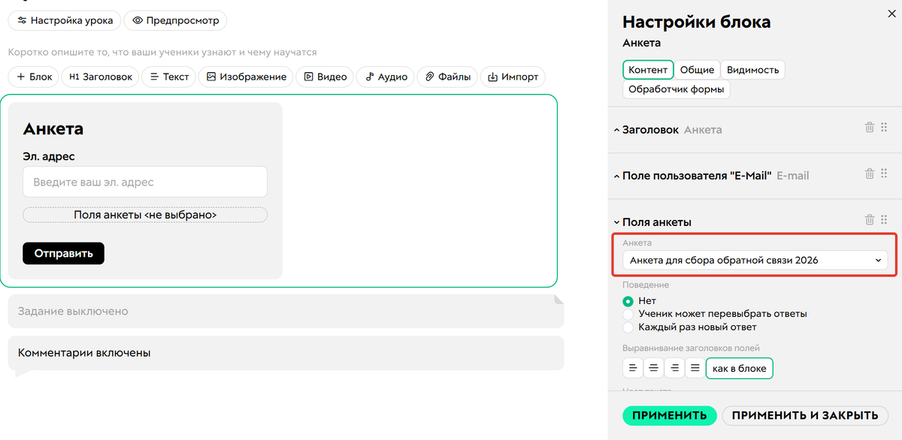The image size is (902, 440).
Task: Center-align the field headings
Action: pyautogui.click(x=654, y=368)
